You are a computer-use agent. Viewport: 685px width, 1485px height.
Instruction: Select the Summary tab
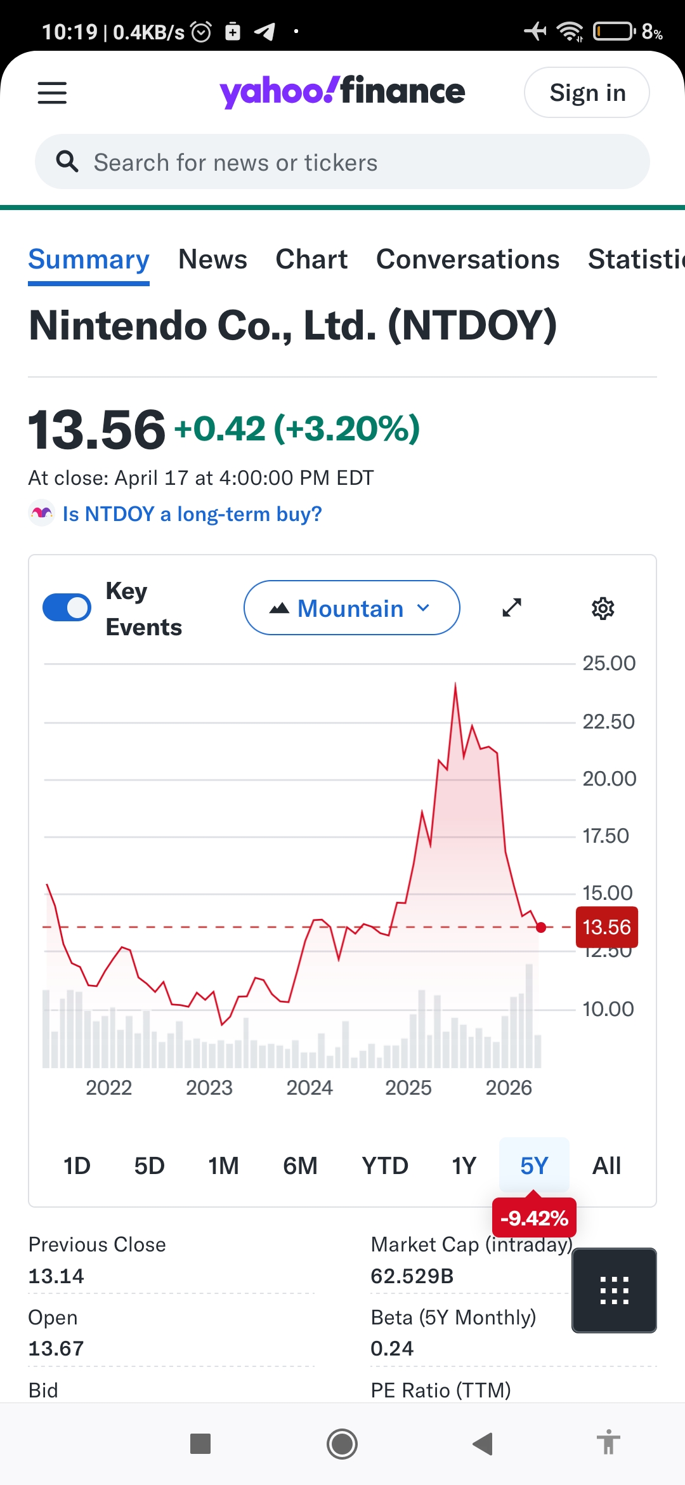click(89, 260)
